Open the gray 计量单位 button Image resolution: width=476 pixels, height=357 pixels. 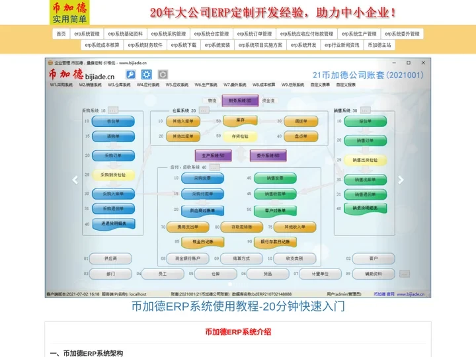[320, 274]
